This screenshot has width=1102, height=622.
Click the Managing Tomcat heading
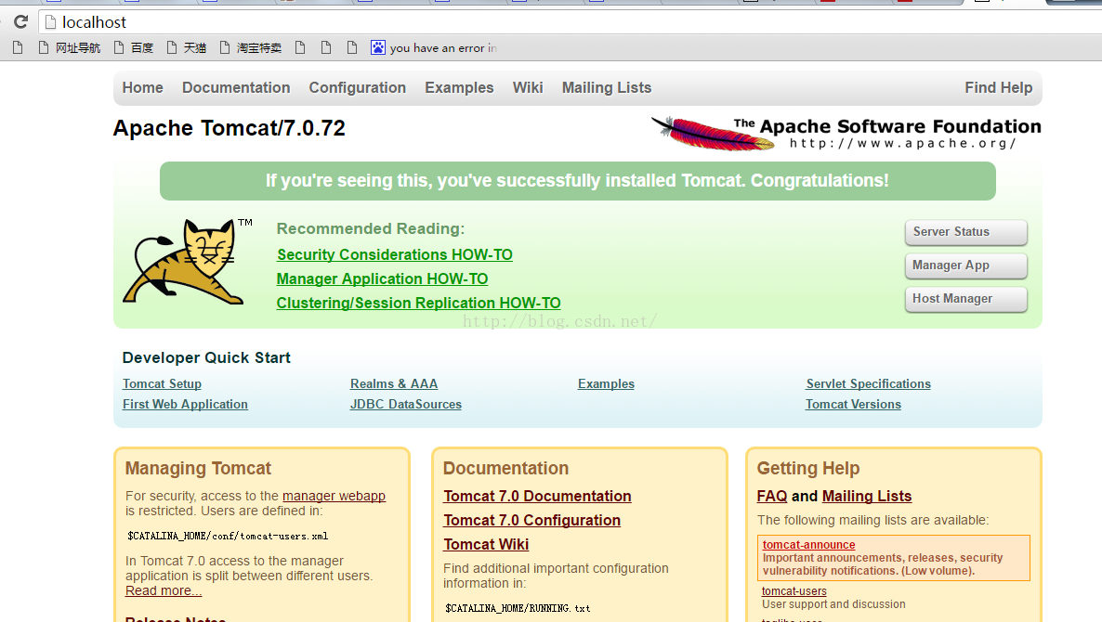(x=198, y=469)
